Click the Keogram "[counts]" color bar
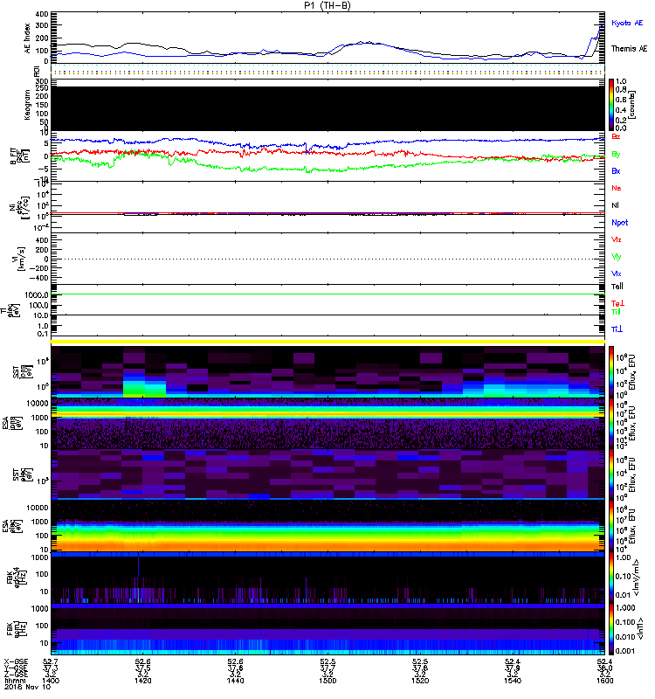Image resolution: width=655 pixels, height=699 pixels. pos(611,105)
